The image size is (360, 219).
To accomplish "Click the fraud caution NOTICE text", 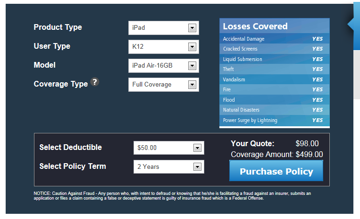I will 172,196.
